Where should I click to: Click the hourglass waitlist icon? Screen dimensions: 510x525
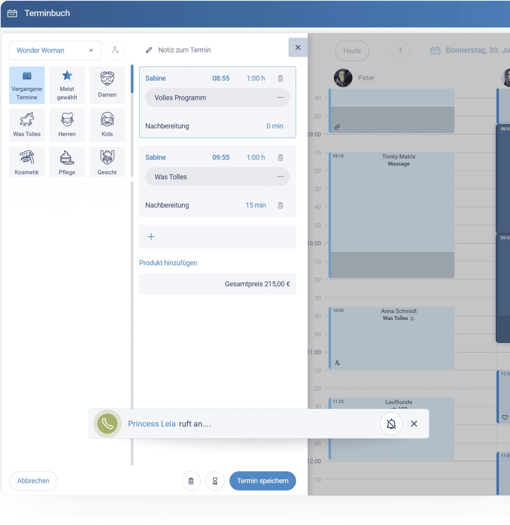click(x=215, y=481)
